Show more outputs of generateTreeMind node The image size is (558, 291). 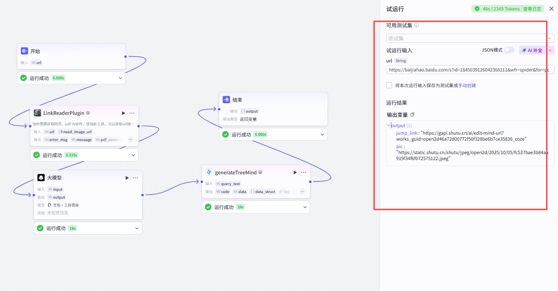(302, 192)
